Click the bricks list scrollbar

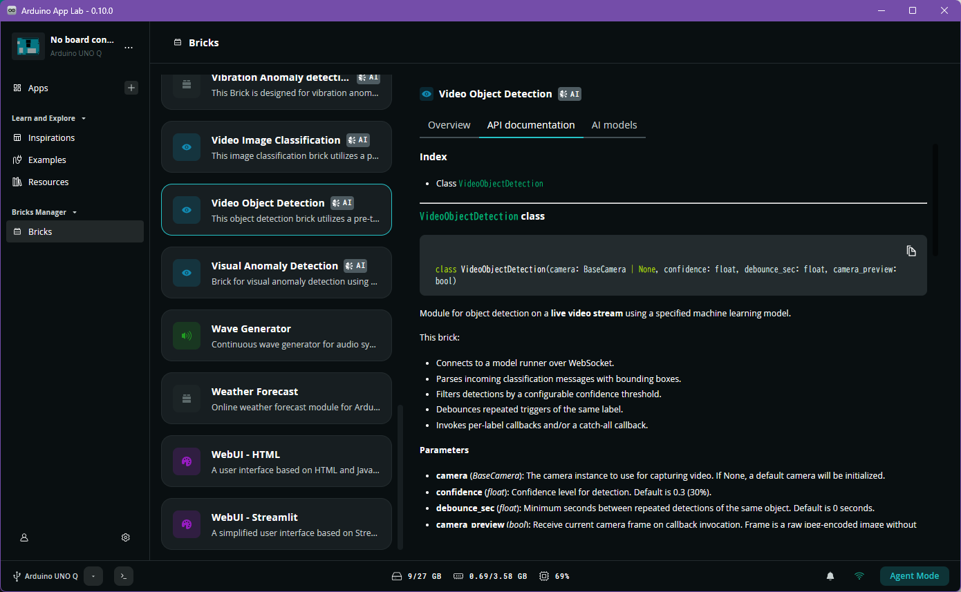(x=400, y=477)
